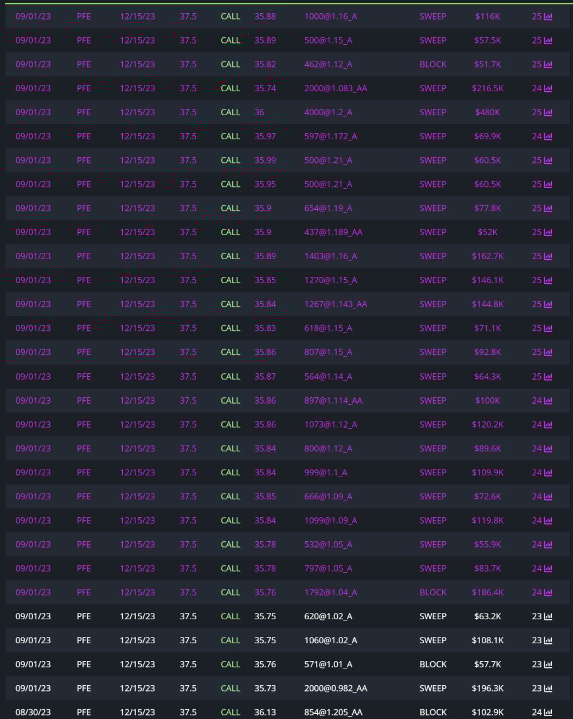The image size is (573, 719).
Task: Click the $144.8K premium value
Action: pos(488,304)
